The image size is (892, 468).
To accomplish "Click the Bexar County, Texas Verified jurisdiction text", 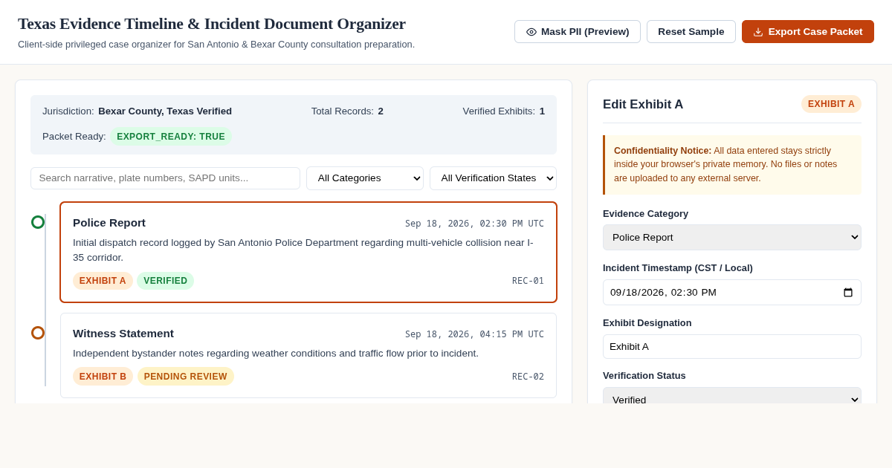I will (x=165, y=111).
